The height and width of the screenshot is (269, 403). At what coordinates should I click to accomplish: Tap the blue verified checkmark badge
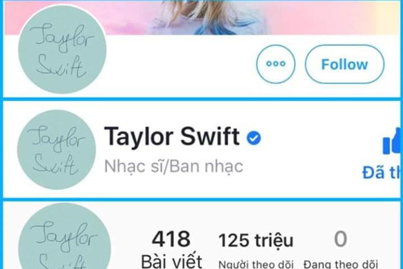click(x=254, y=138)
